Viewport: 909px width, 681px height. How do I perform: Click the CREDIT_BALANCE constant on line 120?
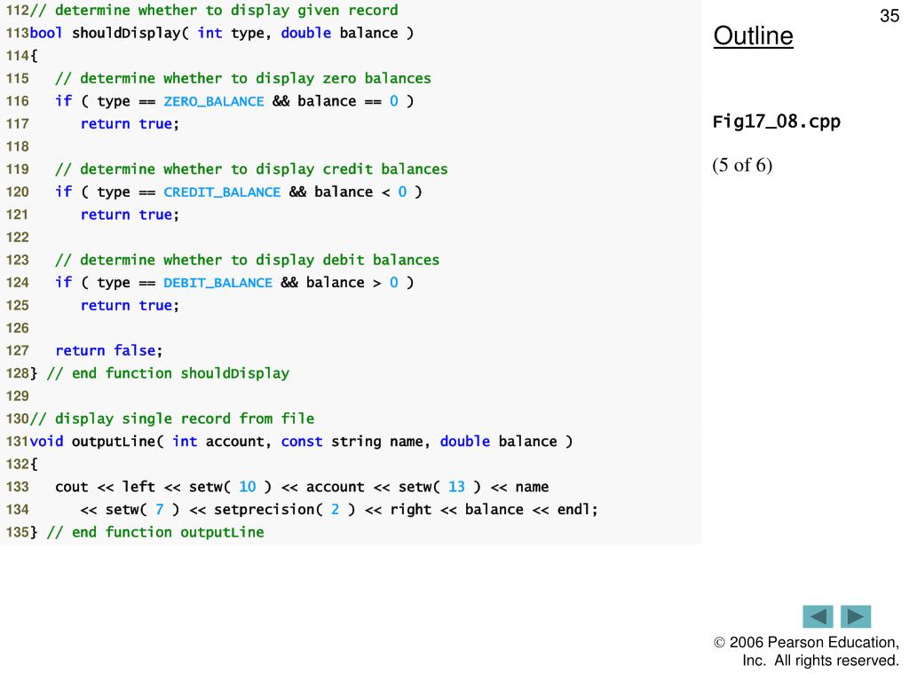[x=222, y=192]
